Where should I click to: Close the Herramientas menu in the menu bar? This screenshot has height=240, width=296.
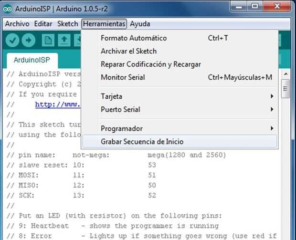(x=104, y=24)
